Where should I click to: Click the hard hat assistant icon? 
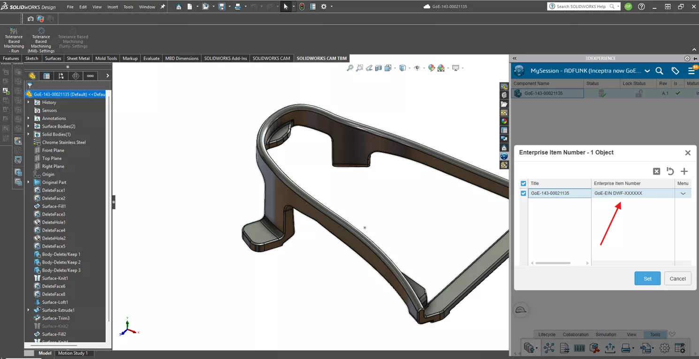click(521, 310)
